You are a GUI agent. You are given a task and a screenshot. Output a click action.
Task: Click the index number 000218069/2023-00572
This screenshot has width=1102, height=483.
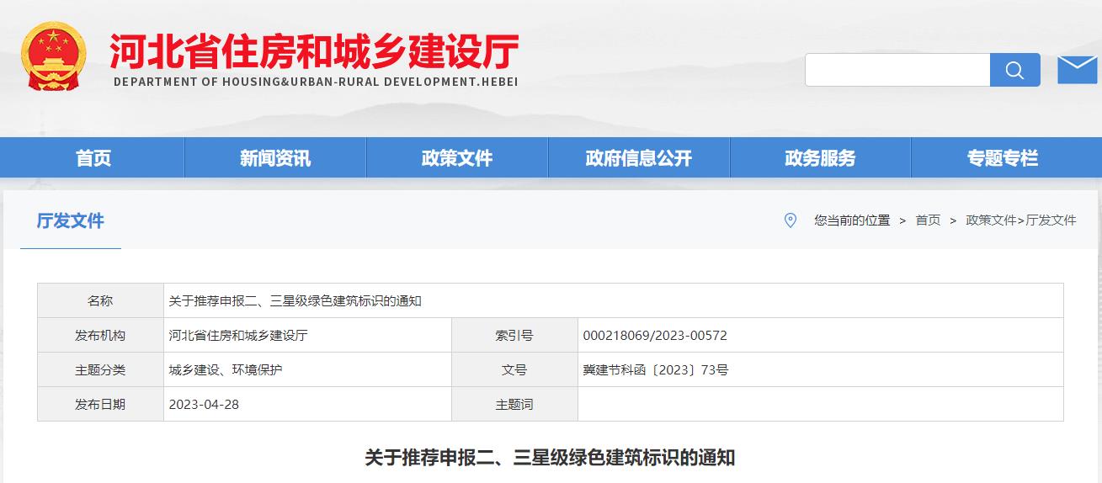[x=655, y=335]
